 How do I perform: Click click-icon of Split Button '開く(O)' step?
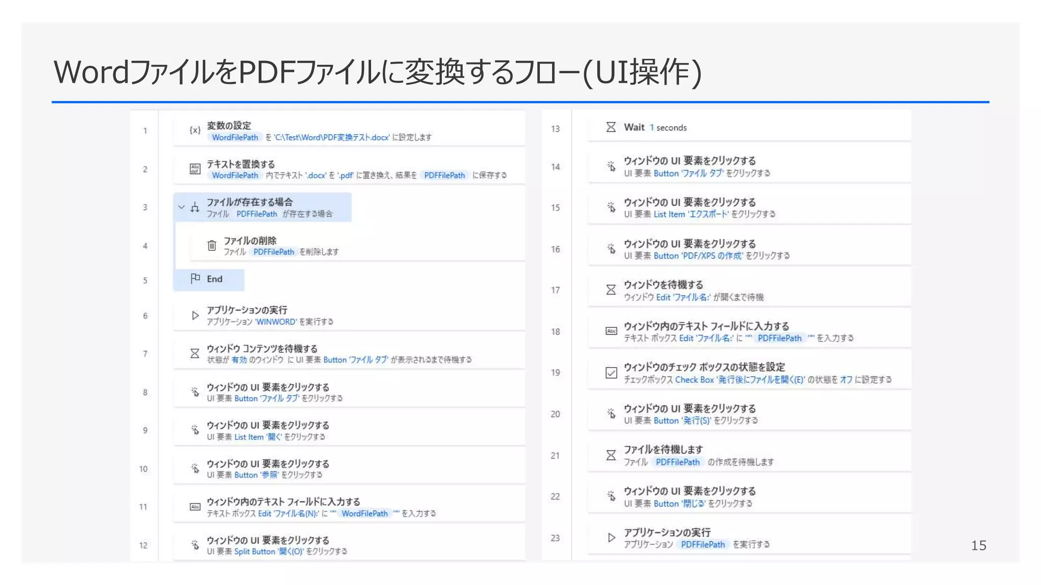[x=195, y=545]
